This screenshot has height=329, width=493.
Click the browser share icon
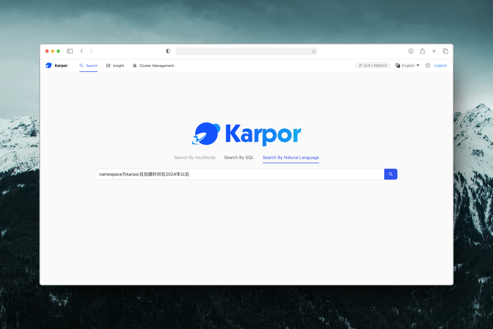pos(422,51)
